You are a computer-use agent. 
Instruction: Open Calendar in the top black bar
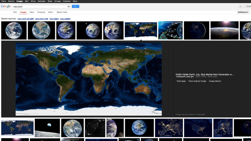coord(41,1)
